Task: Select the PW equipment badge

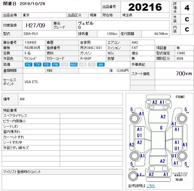Action: pyautogui.click(x=56, y=65)
